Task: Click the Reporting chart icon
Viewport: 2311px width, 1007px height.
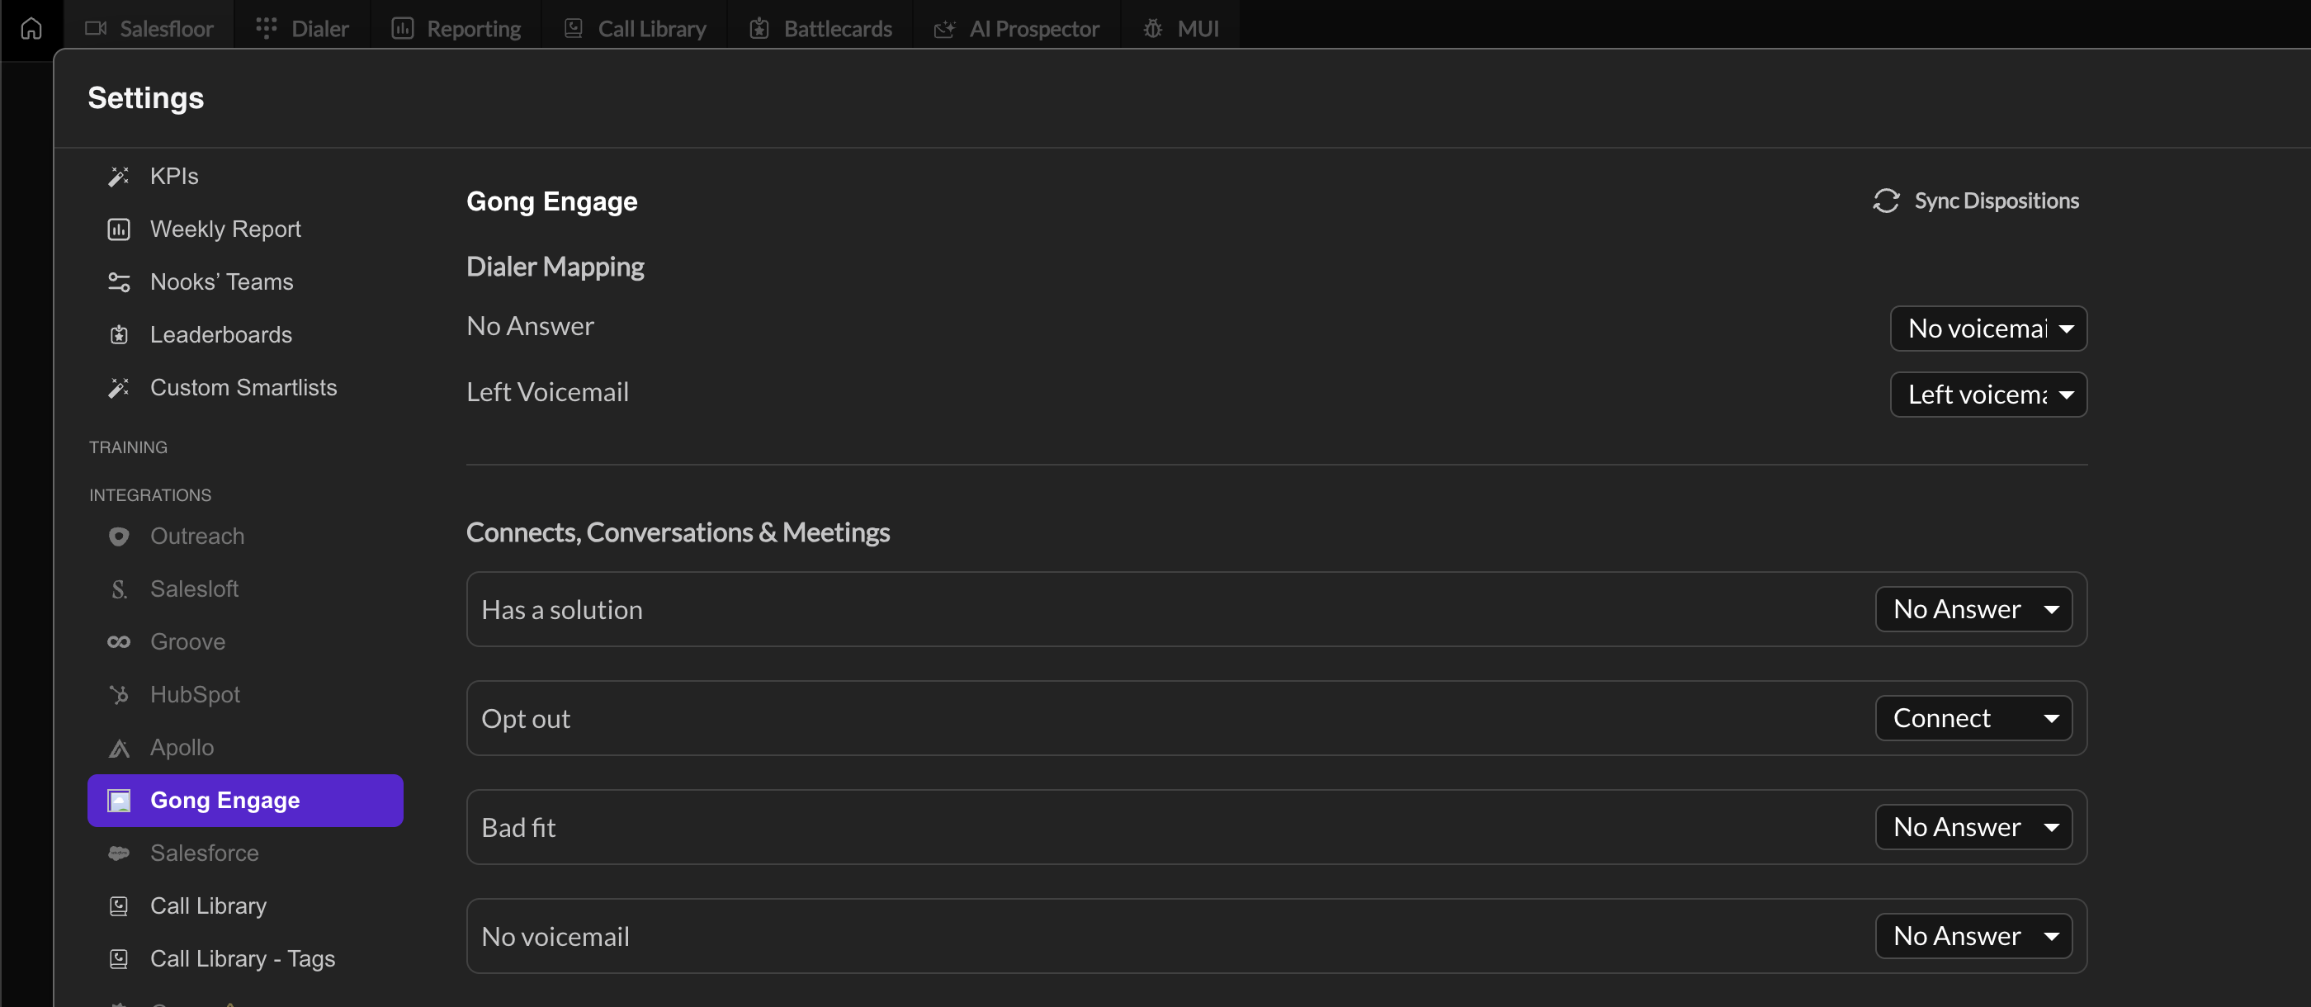Action: tap(403, 29)
